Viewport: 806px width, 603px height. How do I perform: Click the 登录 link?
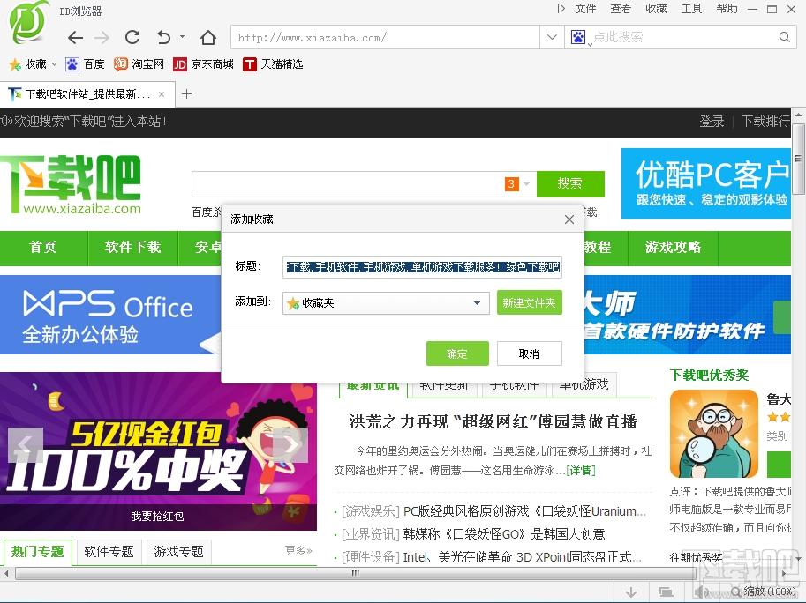[712, 122]
